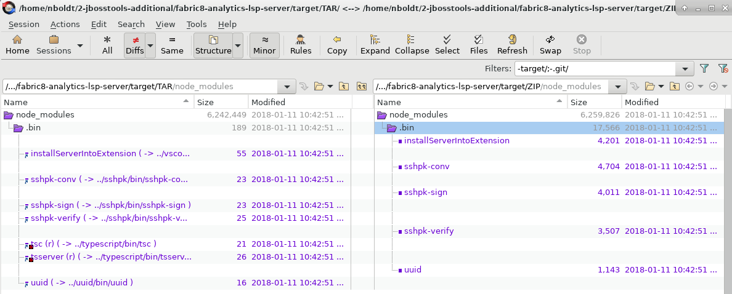The width and height of the screenshot is (732, 294).
Task: Click the Filters text field
Action: pos(596,69)
